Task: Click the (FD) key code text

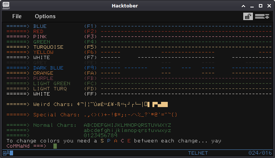Action: pyautogui.click(x=90, y=89)
